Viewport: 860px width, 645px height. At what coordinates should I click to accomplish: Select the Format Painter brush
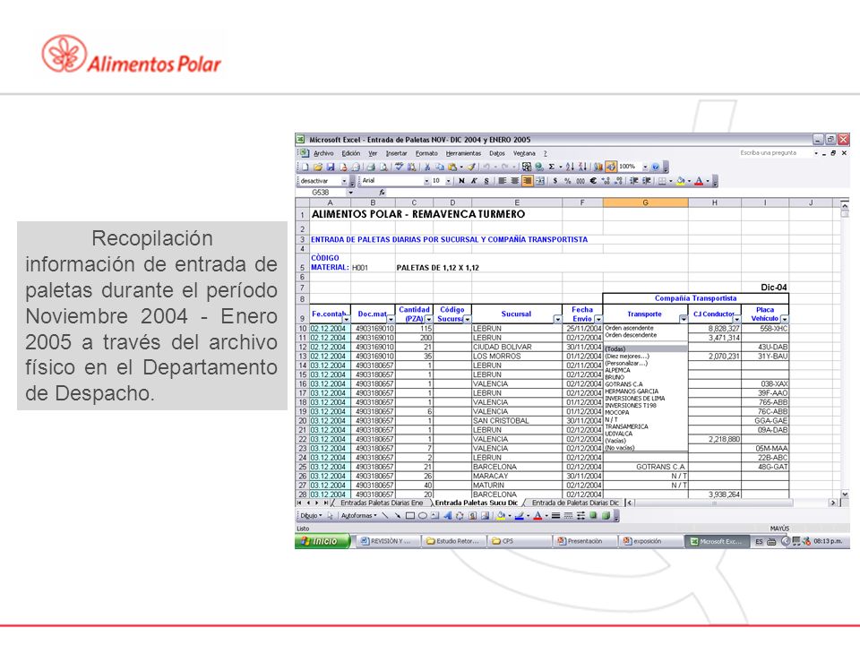tap(471, 167)
